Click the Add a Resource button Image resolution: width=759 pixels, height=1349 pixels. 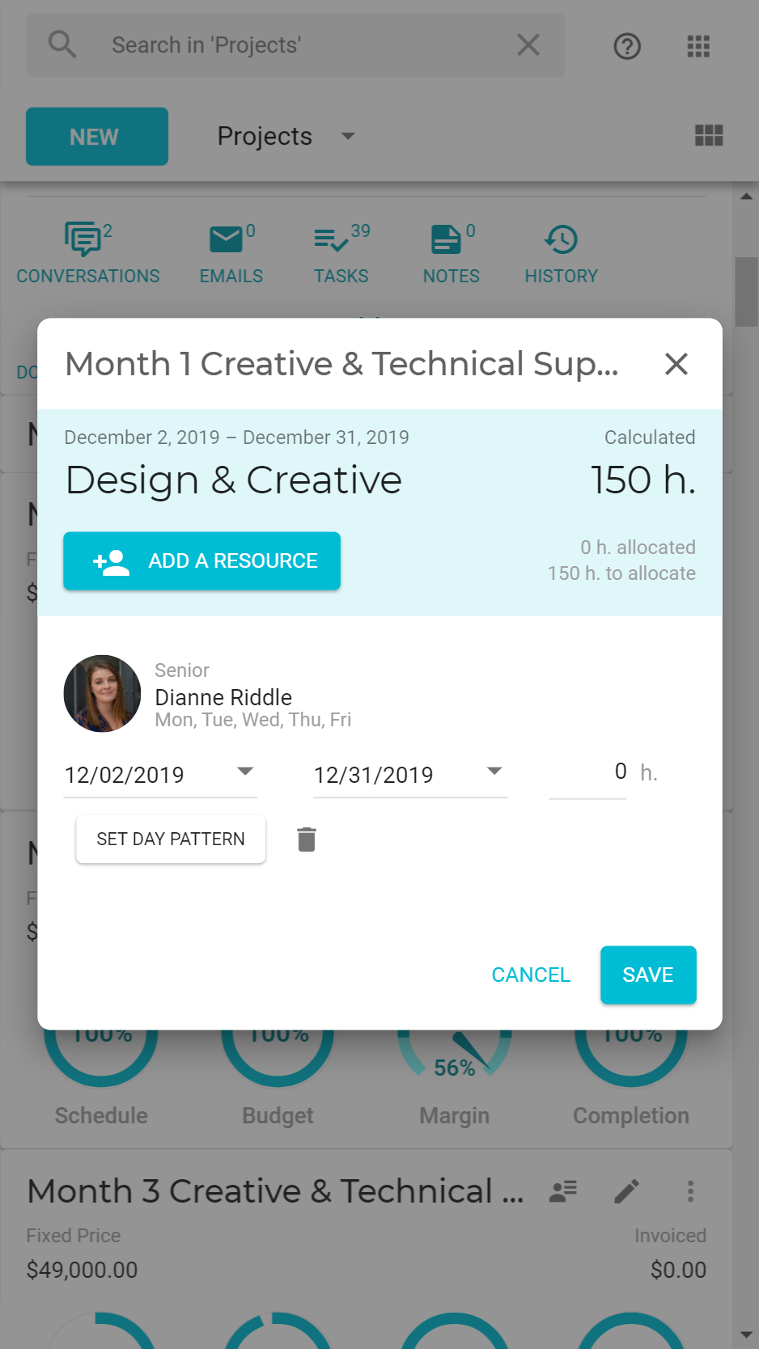(x=202, y=561)
